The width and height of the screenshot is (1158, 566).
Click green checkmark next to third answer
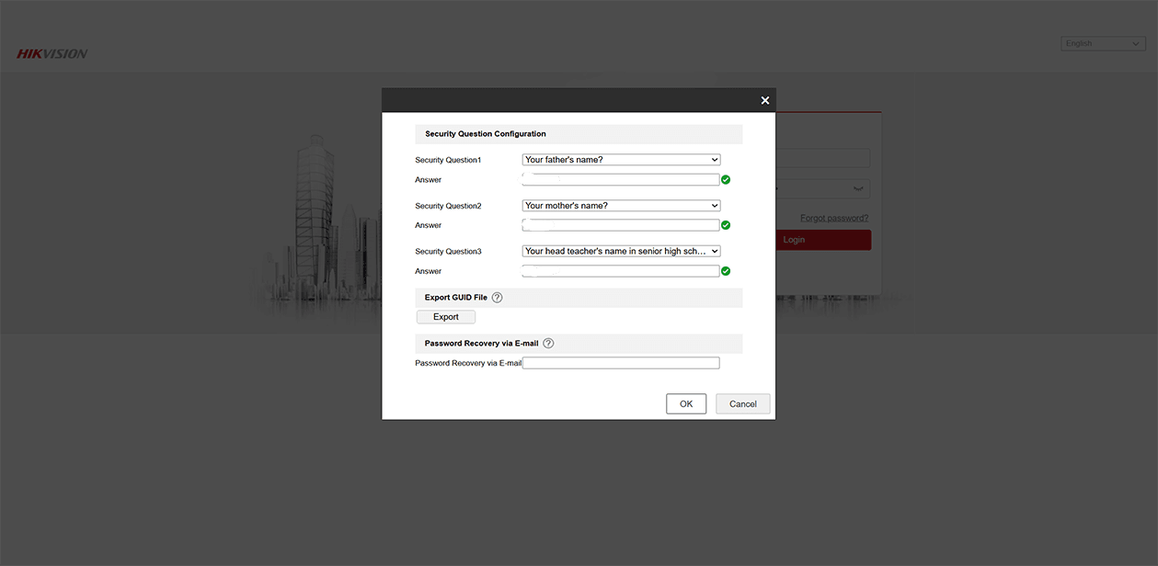point(726,271)
